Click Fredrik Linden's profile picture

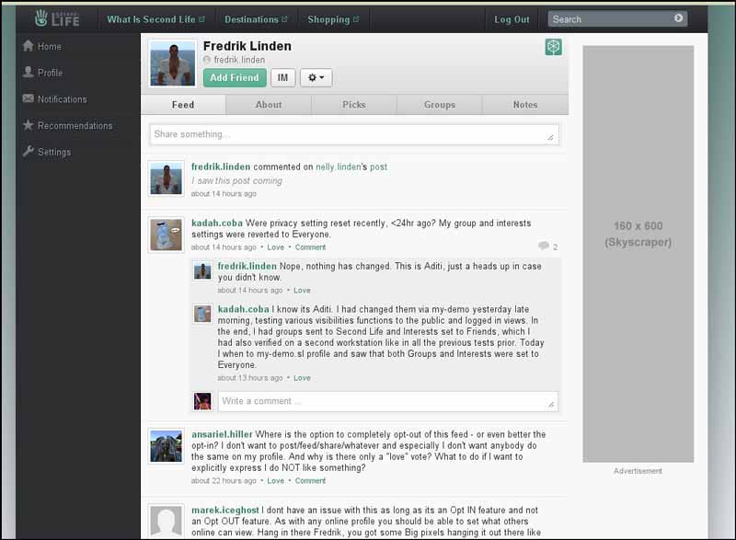(172, 63)
